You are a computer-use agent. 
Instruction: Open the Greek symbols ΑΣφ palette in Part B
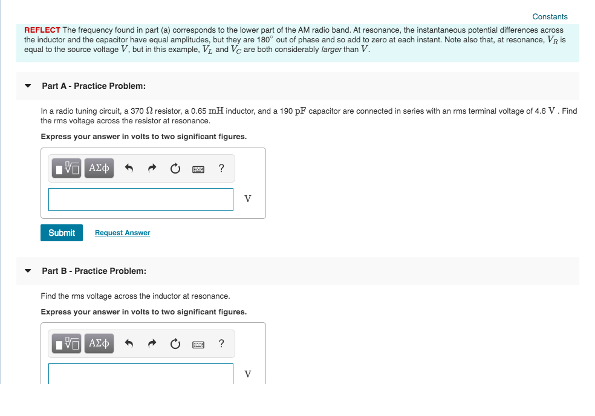(x=99, y=343)
